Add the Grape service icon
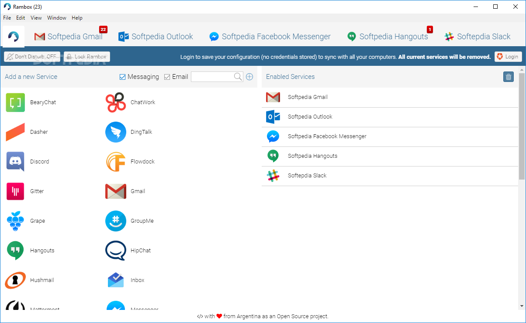Viewport: 526px width, 323px height. point(15,221)
